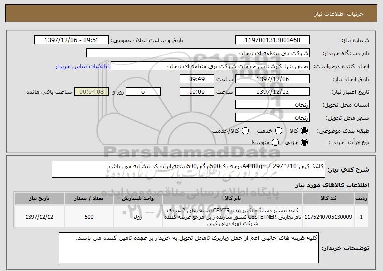This screenshot has height=271, width=383.
Task: Click the need number field 1197001313000468
Action: coord(273,40)
